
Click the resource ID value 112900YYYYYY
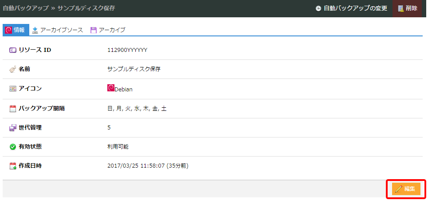pos(127,50)
